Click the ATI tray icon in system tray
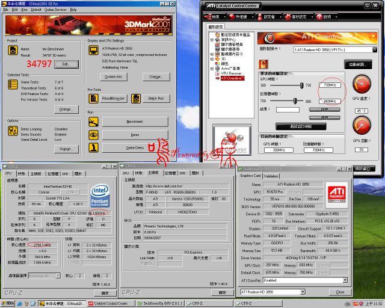The width and height of the screenshot is (385, 308). (356, 304)
